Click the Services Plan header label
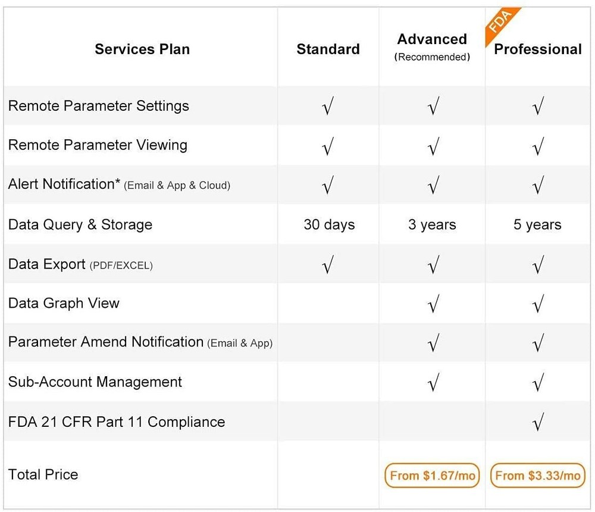This screenshot has height=512, width=595. (x=142, y=49)
